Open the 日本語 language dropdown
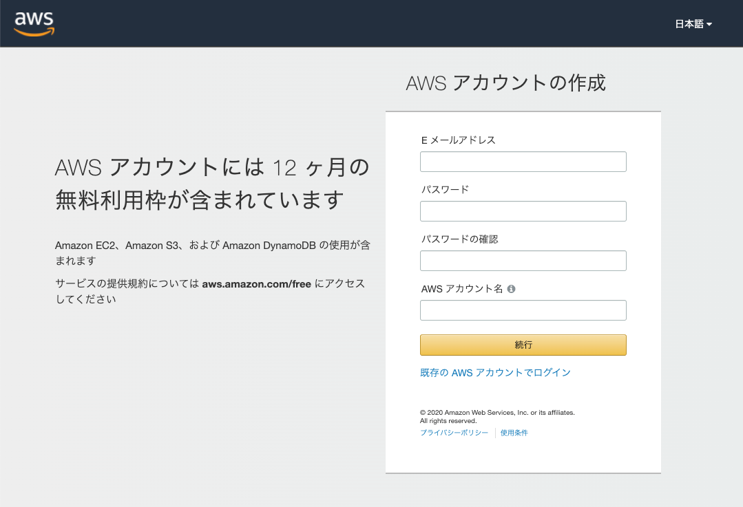Viewport: 743px width, 507px height. [x=693, y=24]
